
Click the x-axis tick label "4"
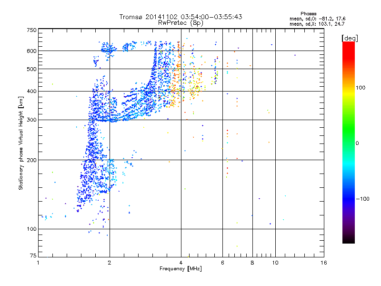pos(181,263)
